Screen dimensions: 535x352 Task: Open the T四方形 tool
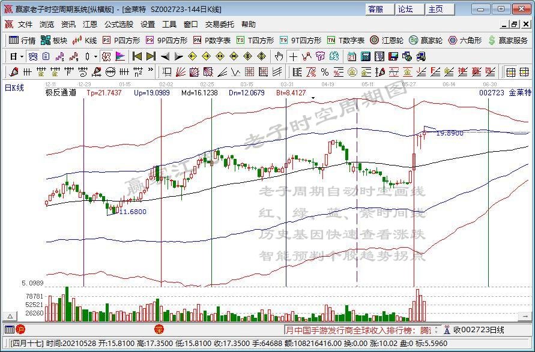click(255, 41)
